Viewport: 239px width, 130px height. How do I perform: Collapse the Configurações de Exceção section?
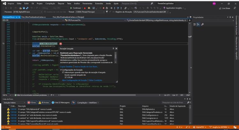(x=61, y=70)
